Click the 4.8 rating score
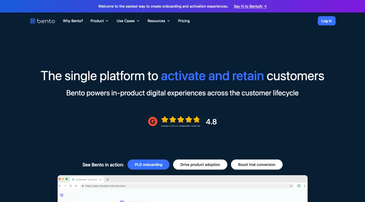This screenshot has height=202, width=365. tap(211, 122)
